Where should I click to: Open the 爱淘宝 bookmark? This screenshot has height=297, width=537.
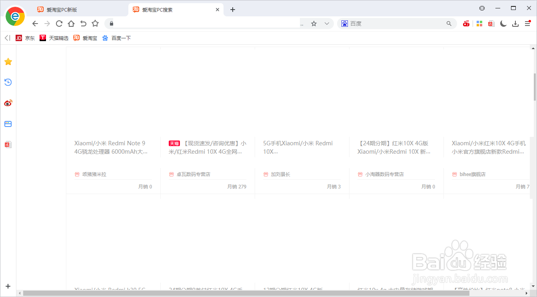pyautogui.click(x=85, y=38)
